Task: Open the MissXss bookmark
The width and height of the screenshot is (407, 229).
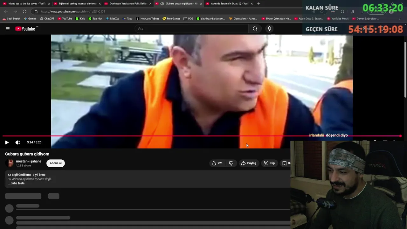Action: click(112, 19)
